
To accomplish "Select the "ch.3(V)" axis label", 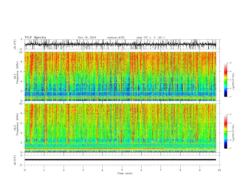I will [x=15, y=160].
